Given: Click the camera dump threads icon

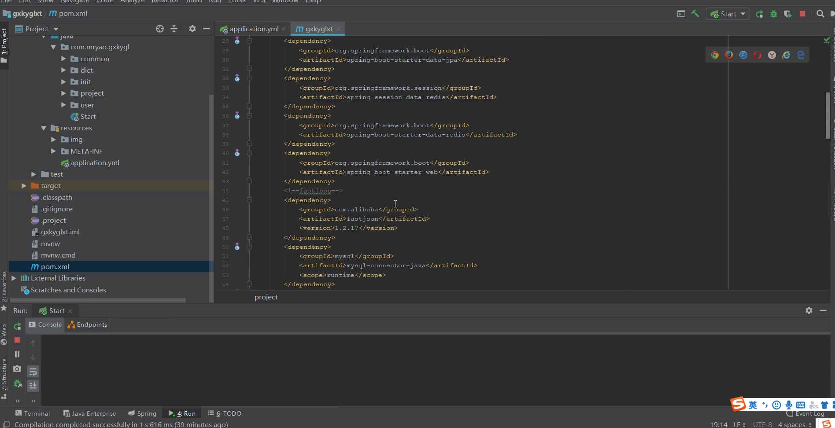Looking at the screenshot, I should coord(17,369).
